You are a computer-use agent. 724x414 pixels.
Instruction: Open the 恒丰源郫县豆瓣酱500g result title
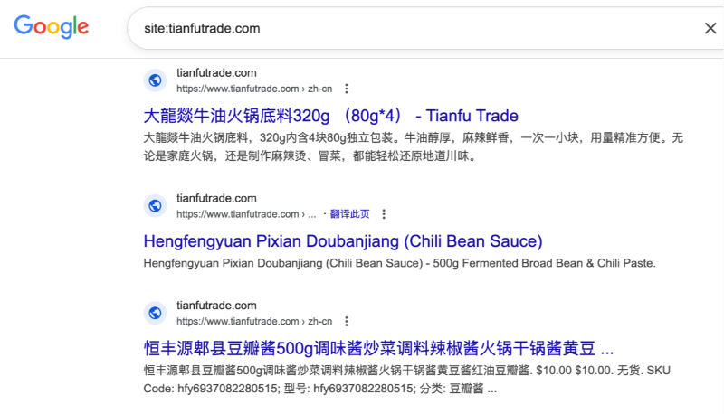tap(378, 348)
